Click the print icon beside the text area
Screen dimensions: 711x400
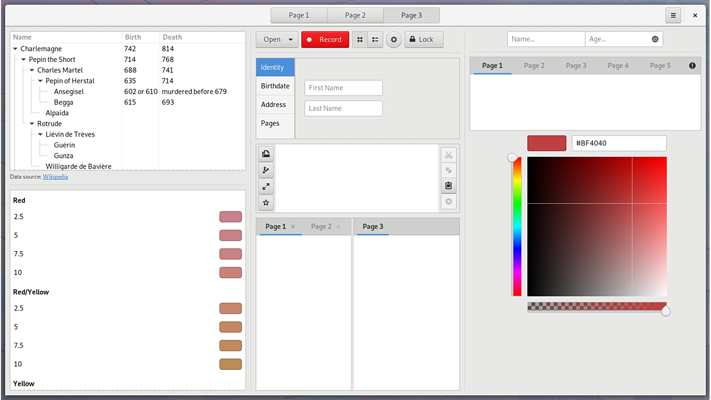tap(266, 154)
